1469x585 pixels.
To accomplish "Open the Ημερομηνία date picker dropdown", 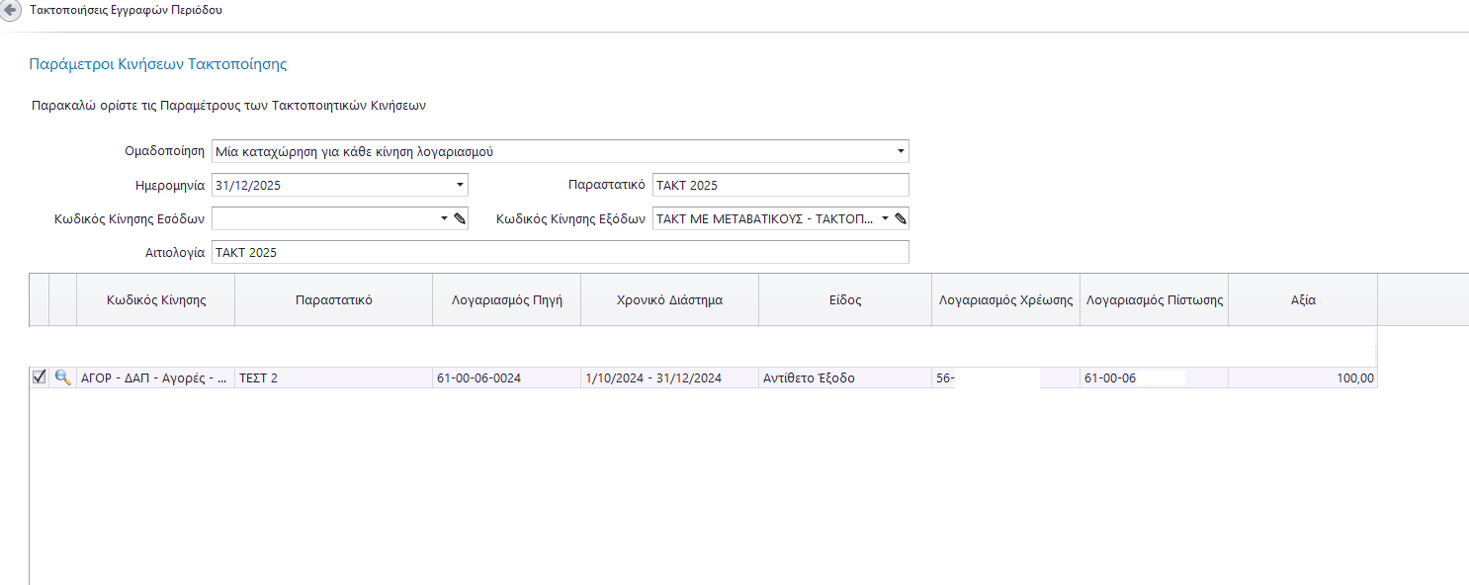I will (460, 185).
